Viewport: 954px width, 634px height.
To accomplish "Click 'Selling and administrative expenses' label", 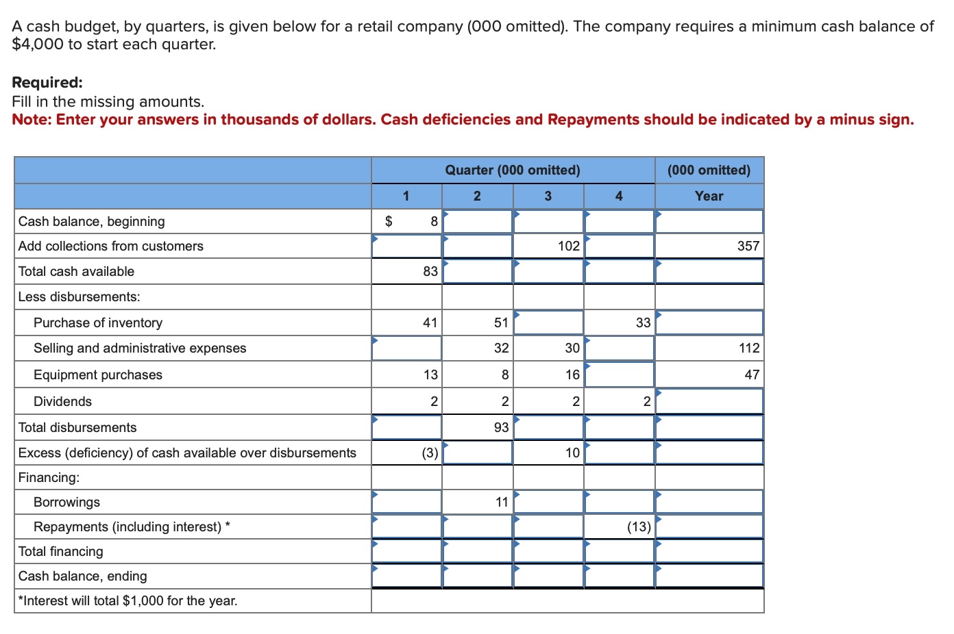I will coord(140,348).
